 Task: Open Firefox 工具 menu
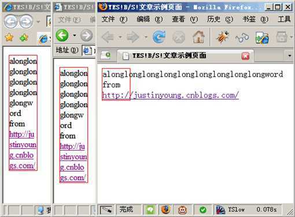click(284, 19)
